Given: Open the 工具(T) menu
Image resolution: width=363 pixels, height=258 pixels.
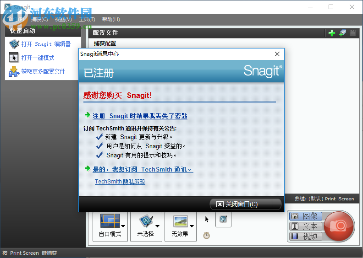Looking at the screenshot, I should click(87, 19).
